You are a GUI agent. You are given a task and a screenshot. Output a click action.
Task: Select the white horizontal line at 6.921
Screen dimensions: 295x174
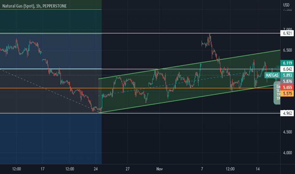tap(140, 33)
